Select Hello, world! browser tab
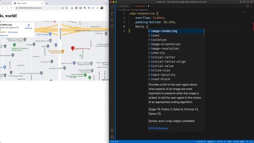The image size is (254, 143). pos(28,3)
